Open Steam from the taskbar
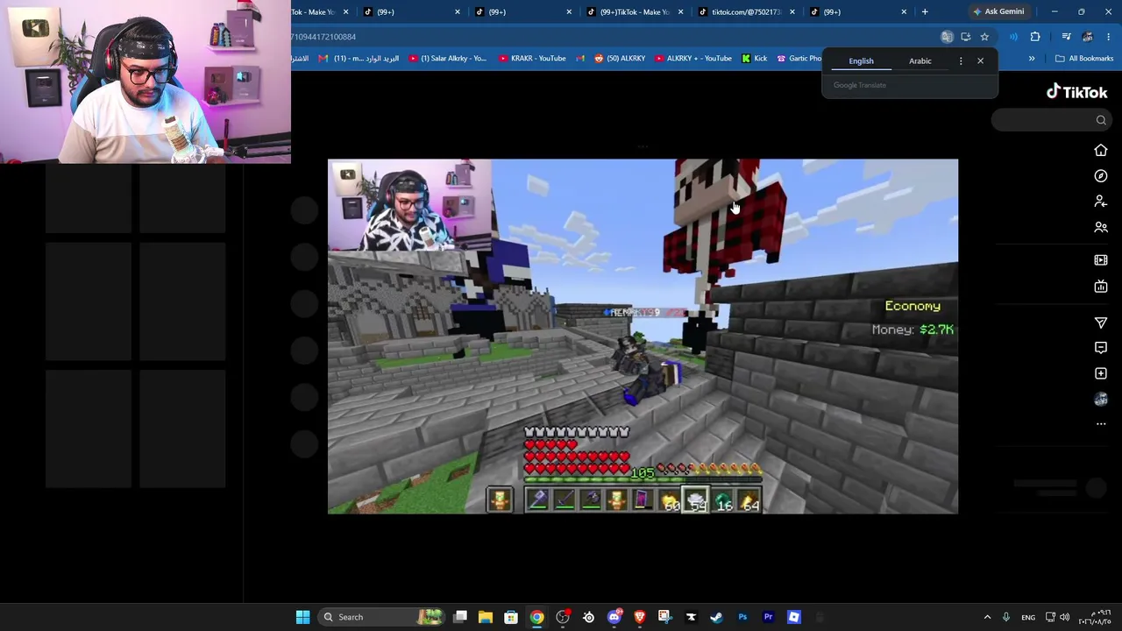Viewport: 1122px width, 631px height. point(716,617)
